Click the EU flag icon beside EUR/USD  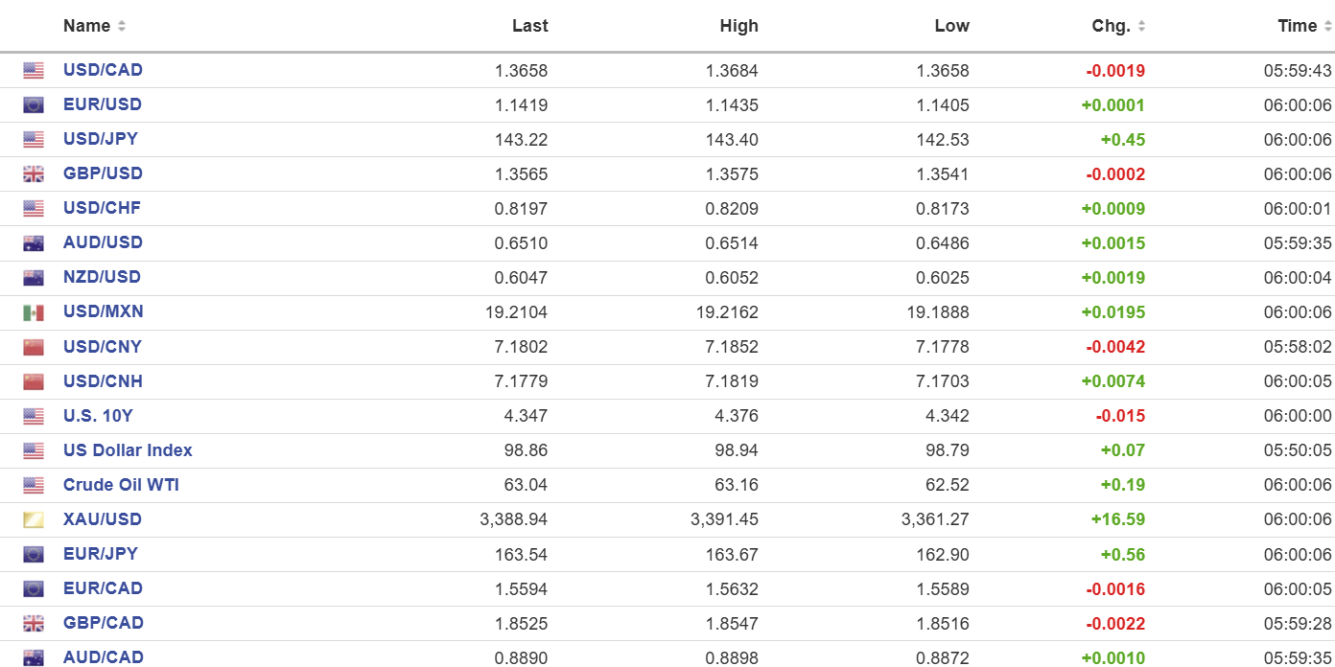(34, 104)
